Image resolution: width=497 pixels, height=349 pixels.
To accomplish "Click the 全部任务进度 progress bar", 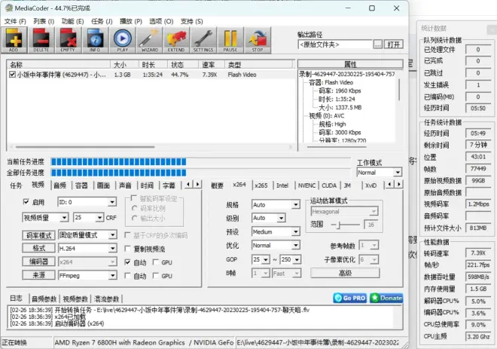I will click(200, 173).
